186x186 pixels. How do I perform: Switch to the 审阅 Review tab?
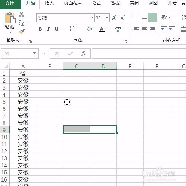(134, 3)
